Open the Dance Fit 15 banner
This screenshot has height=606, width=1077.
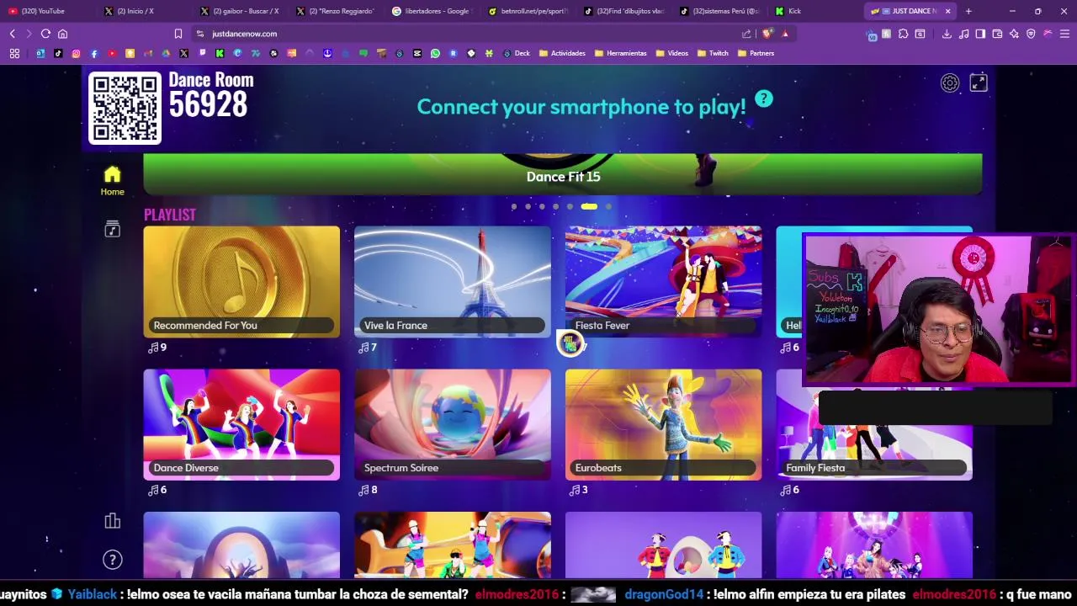[x=563, y=174]
